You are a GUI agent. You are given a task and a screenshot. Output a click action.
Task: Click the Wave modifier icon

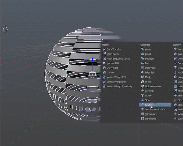[175, 119]
